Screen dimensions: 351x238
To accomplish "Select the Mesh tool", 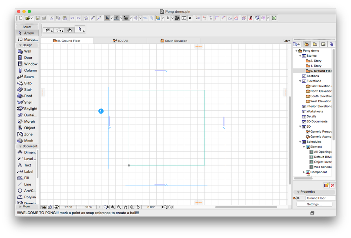I will point(27,141).
